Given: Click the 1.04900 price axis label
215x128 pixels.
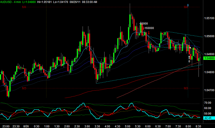Looking at the screenshot, I should coord(209,54).
